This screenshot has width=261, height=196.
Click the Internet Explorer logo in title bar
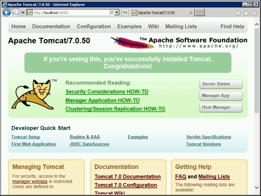pos(5,4)
